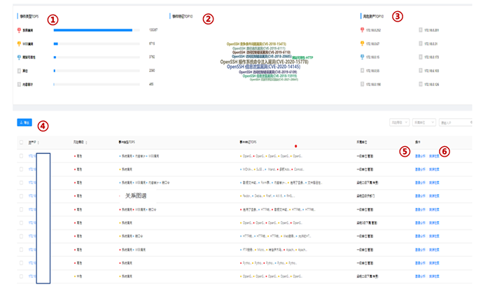Click word cloud entry CVE-2019-6109
The height and width of the screenshot is (294, 490).
click(268, 72)
